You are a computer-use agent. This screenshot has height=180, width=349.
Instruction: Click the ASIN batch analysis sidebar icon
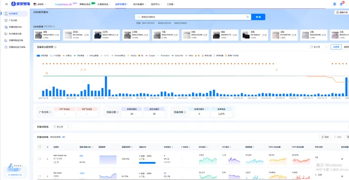click(6, 34)
